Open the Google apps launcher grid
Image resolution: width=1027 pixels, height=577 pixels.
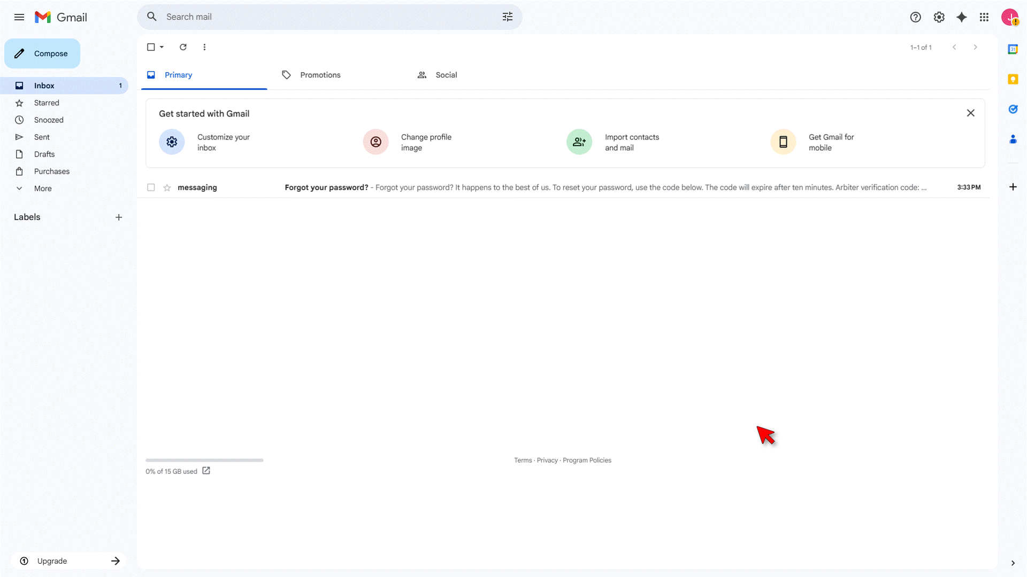pyautogui.click(x=984, y=17)
